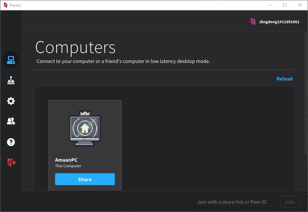This screenshot has width=308, height=212.
Task: Click the red log out icon
Action: (11, 162)
